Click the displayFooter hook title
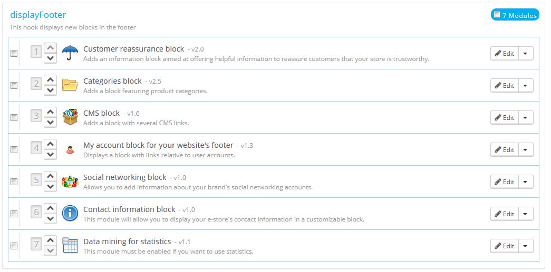The height and width of the screenshot is (272, 551). point(38,15)
